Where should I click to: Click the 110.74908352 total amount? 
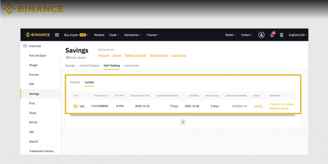pyautogui.click(x=100, y=106)
